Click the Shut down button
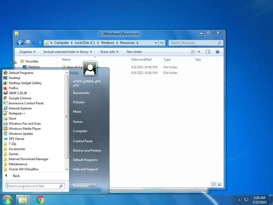This screenshot has width=273, height=205. pos(81,186)
